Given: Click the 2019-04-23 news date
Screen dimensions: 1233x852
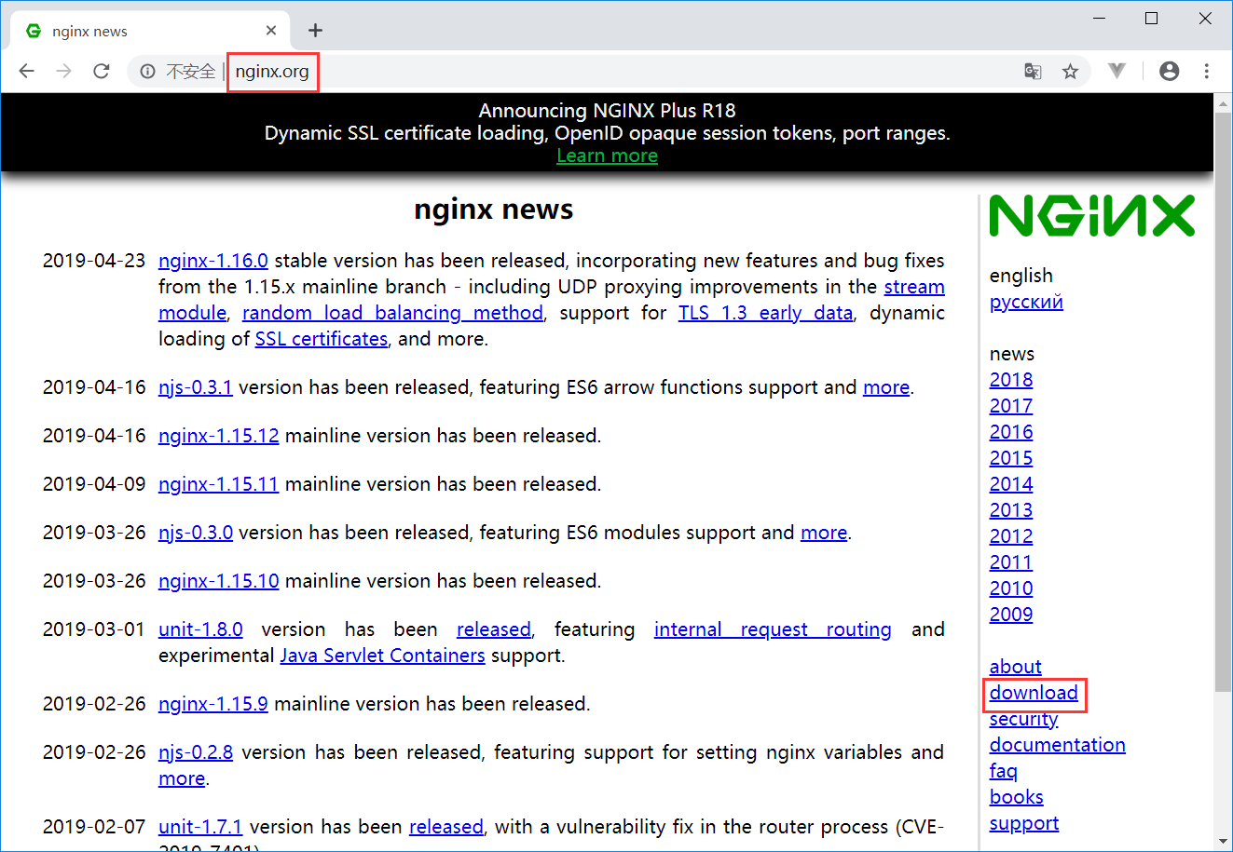Looking at the screenshot, I should coord(94,261).
